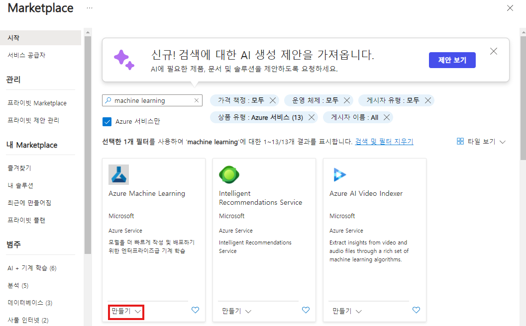Open 최근에 만들어짐 in the sidebar
The image size is (526, 326).
point(29,203)
